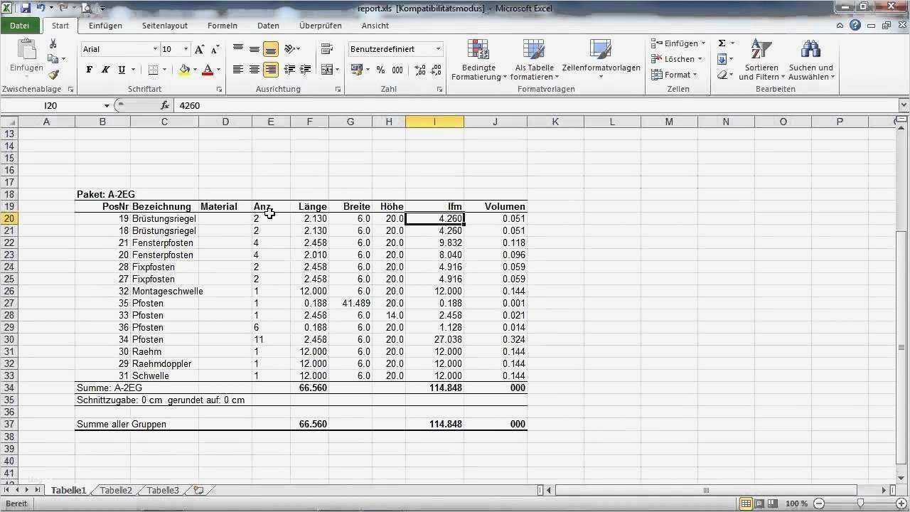Apply bold formatting with the F icon

tap(89, 69)
